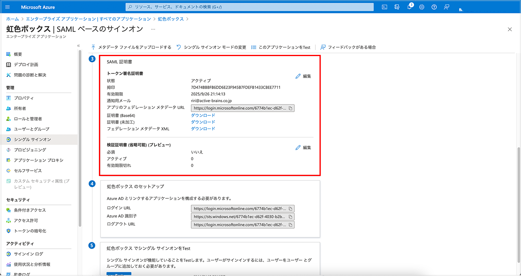Open the notifications bell icon

pos(409,7)
